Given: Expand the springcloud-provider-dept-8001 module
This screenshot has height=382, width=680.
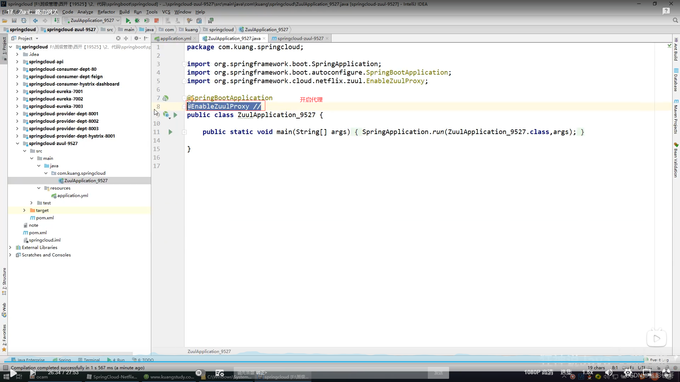Looking at the screenshot, I should 17,114.
